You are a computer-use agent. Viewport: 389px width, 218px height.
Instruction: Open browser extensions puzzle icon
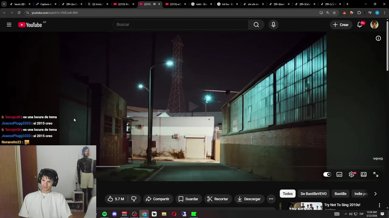tap(359, 13)
